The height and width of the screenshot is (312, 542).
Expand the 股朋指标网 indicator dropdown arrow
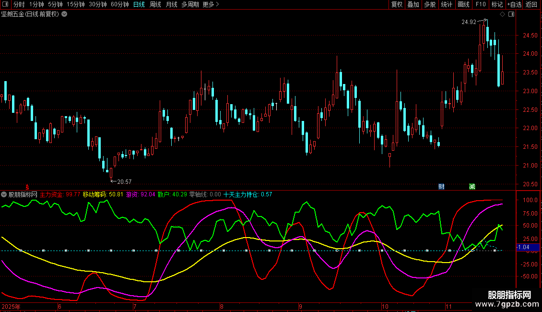(x=4, y=195)
